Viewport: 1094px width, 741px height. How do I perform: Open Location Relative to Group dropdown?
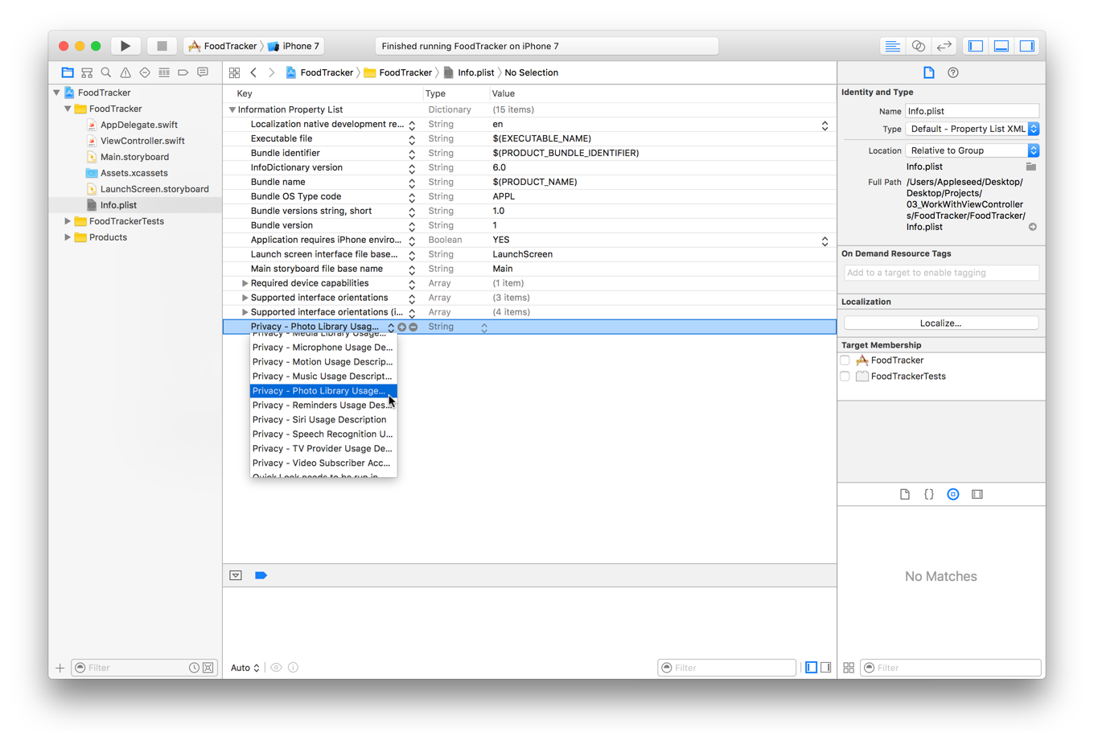tap(973, 150)
